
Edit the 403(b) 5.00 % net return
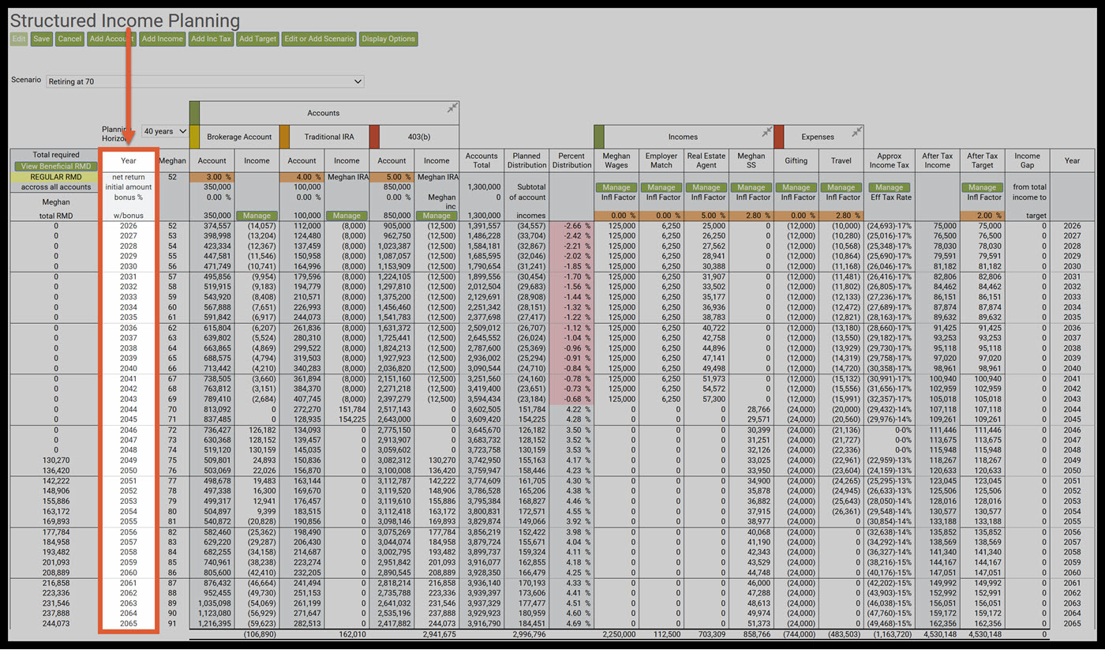(392, 178)
